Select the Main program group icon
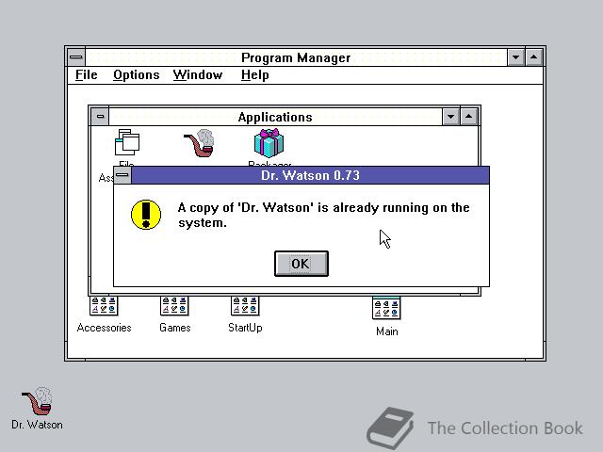 386,308
